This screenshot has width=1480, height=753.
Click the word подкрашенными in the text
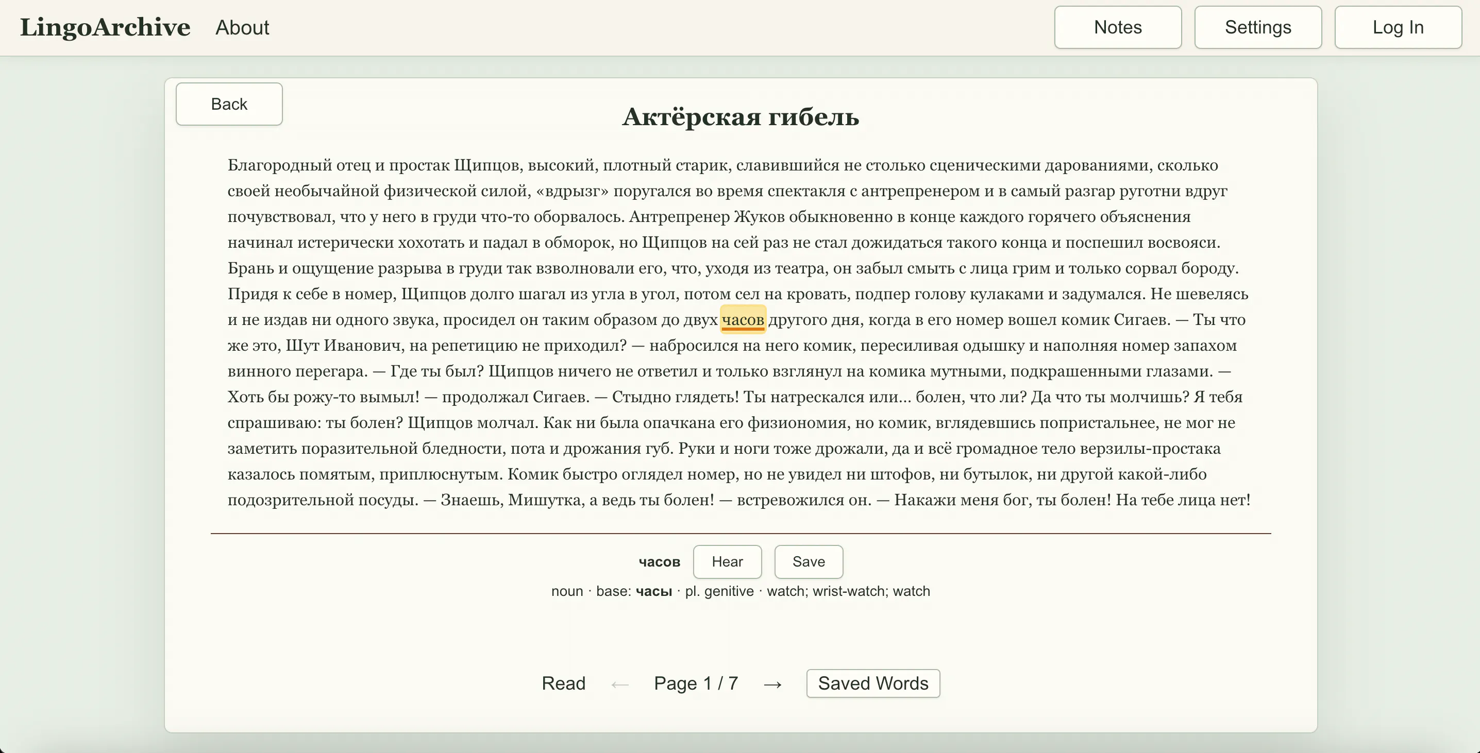coord(1075,372)
